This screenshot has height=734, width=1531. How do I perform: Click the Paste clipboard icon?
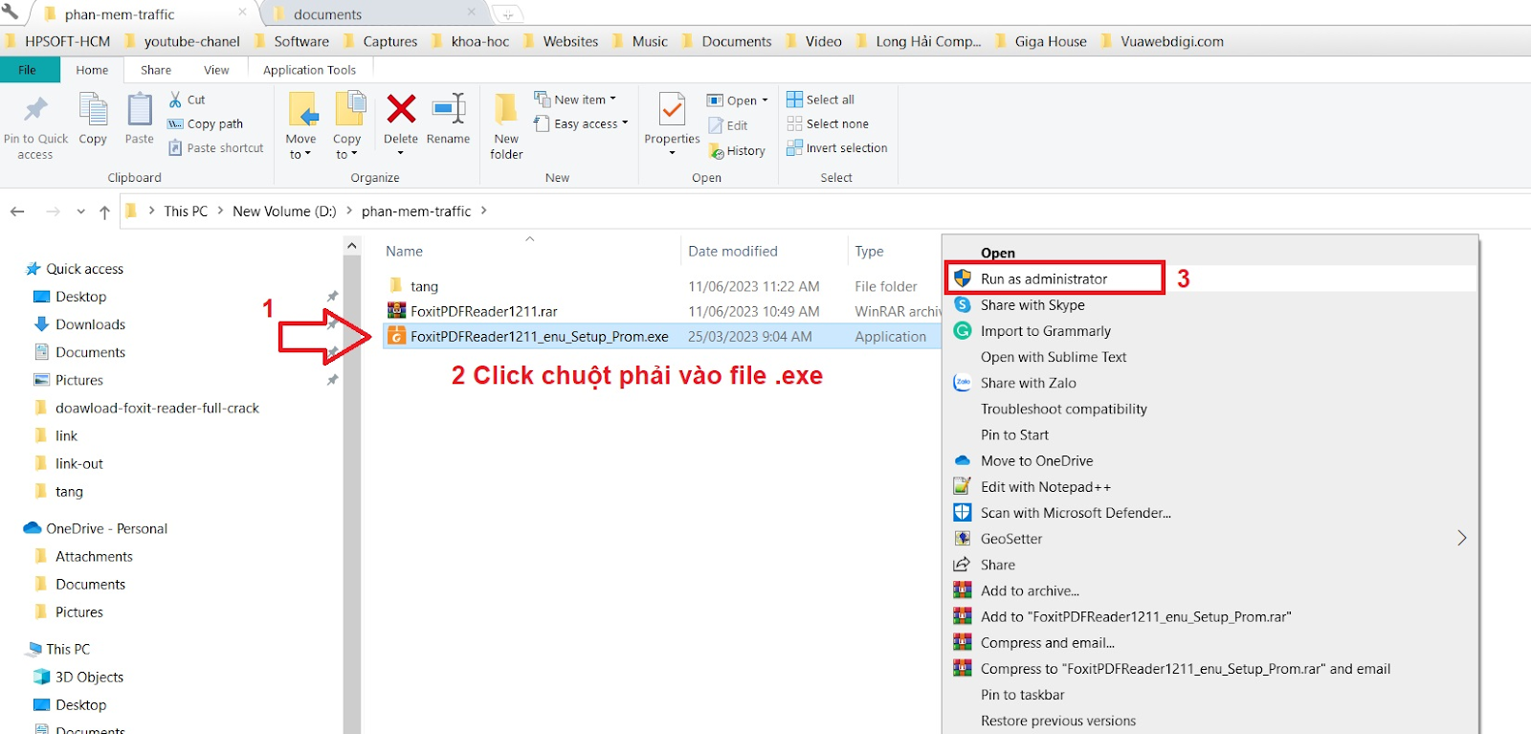click(140, 109)
